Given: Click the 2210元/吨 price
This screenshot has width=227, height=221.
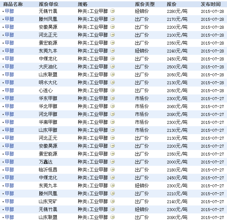Looking at the screenshot, I should (x=177, y=193).
